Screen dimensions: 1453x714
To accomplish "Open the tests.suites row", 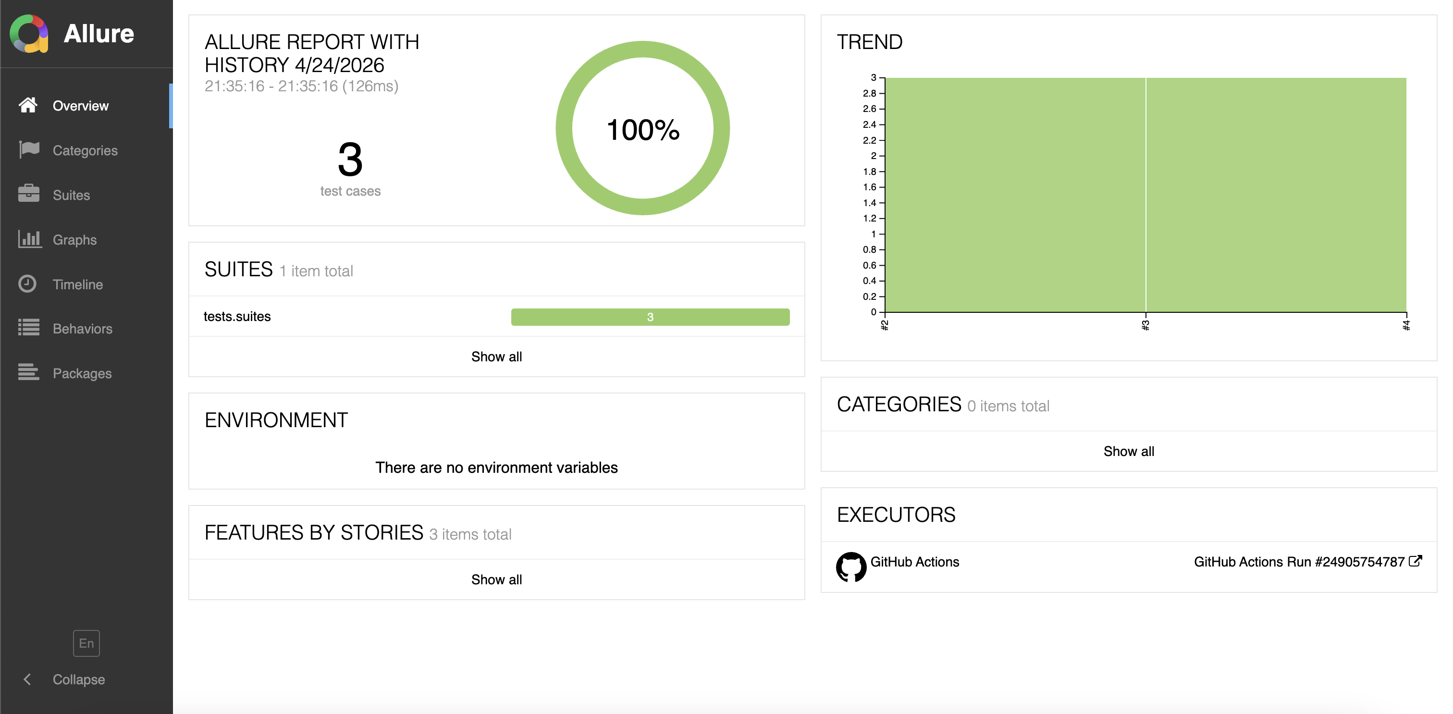I will (496, 316).
